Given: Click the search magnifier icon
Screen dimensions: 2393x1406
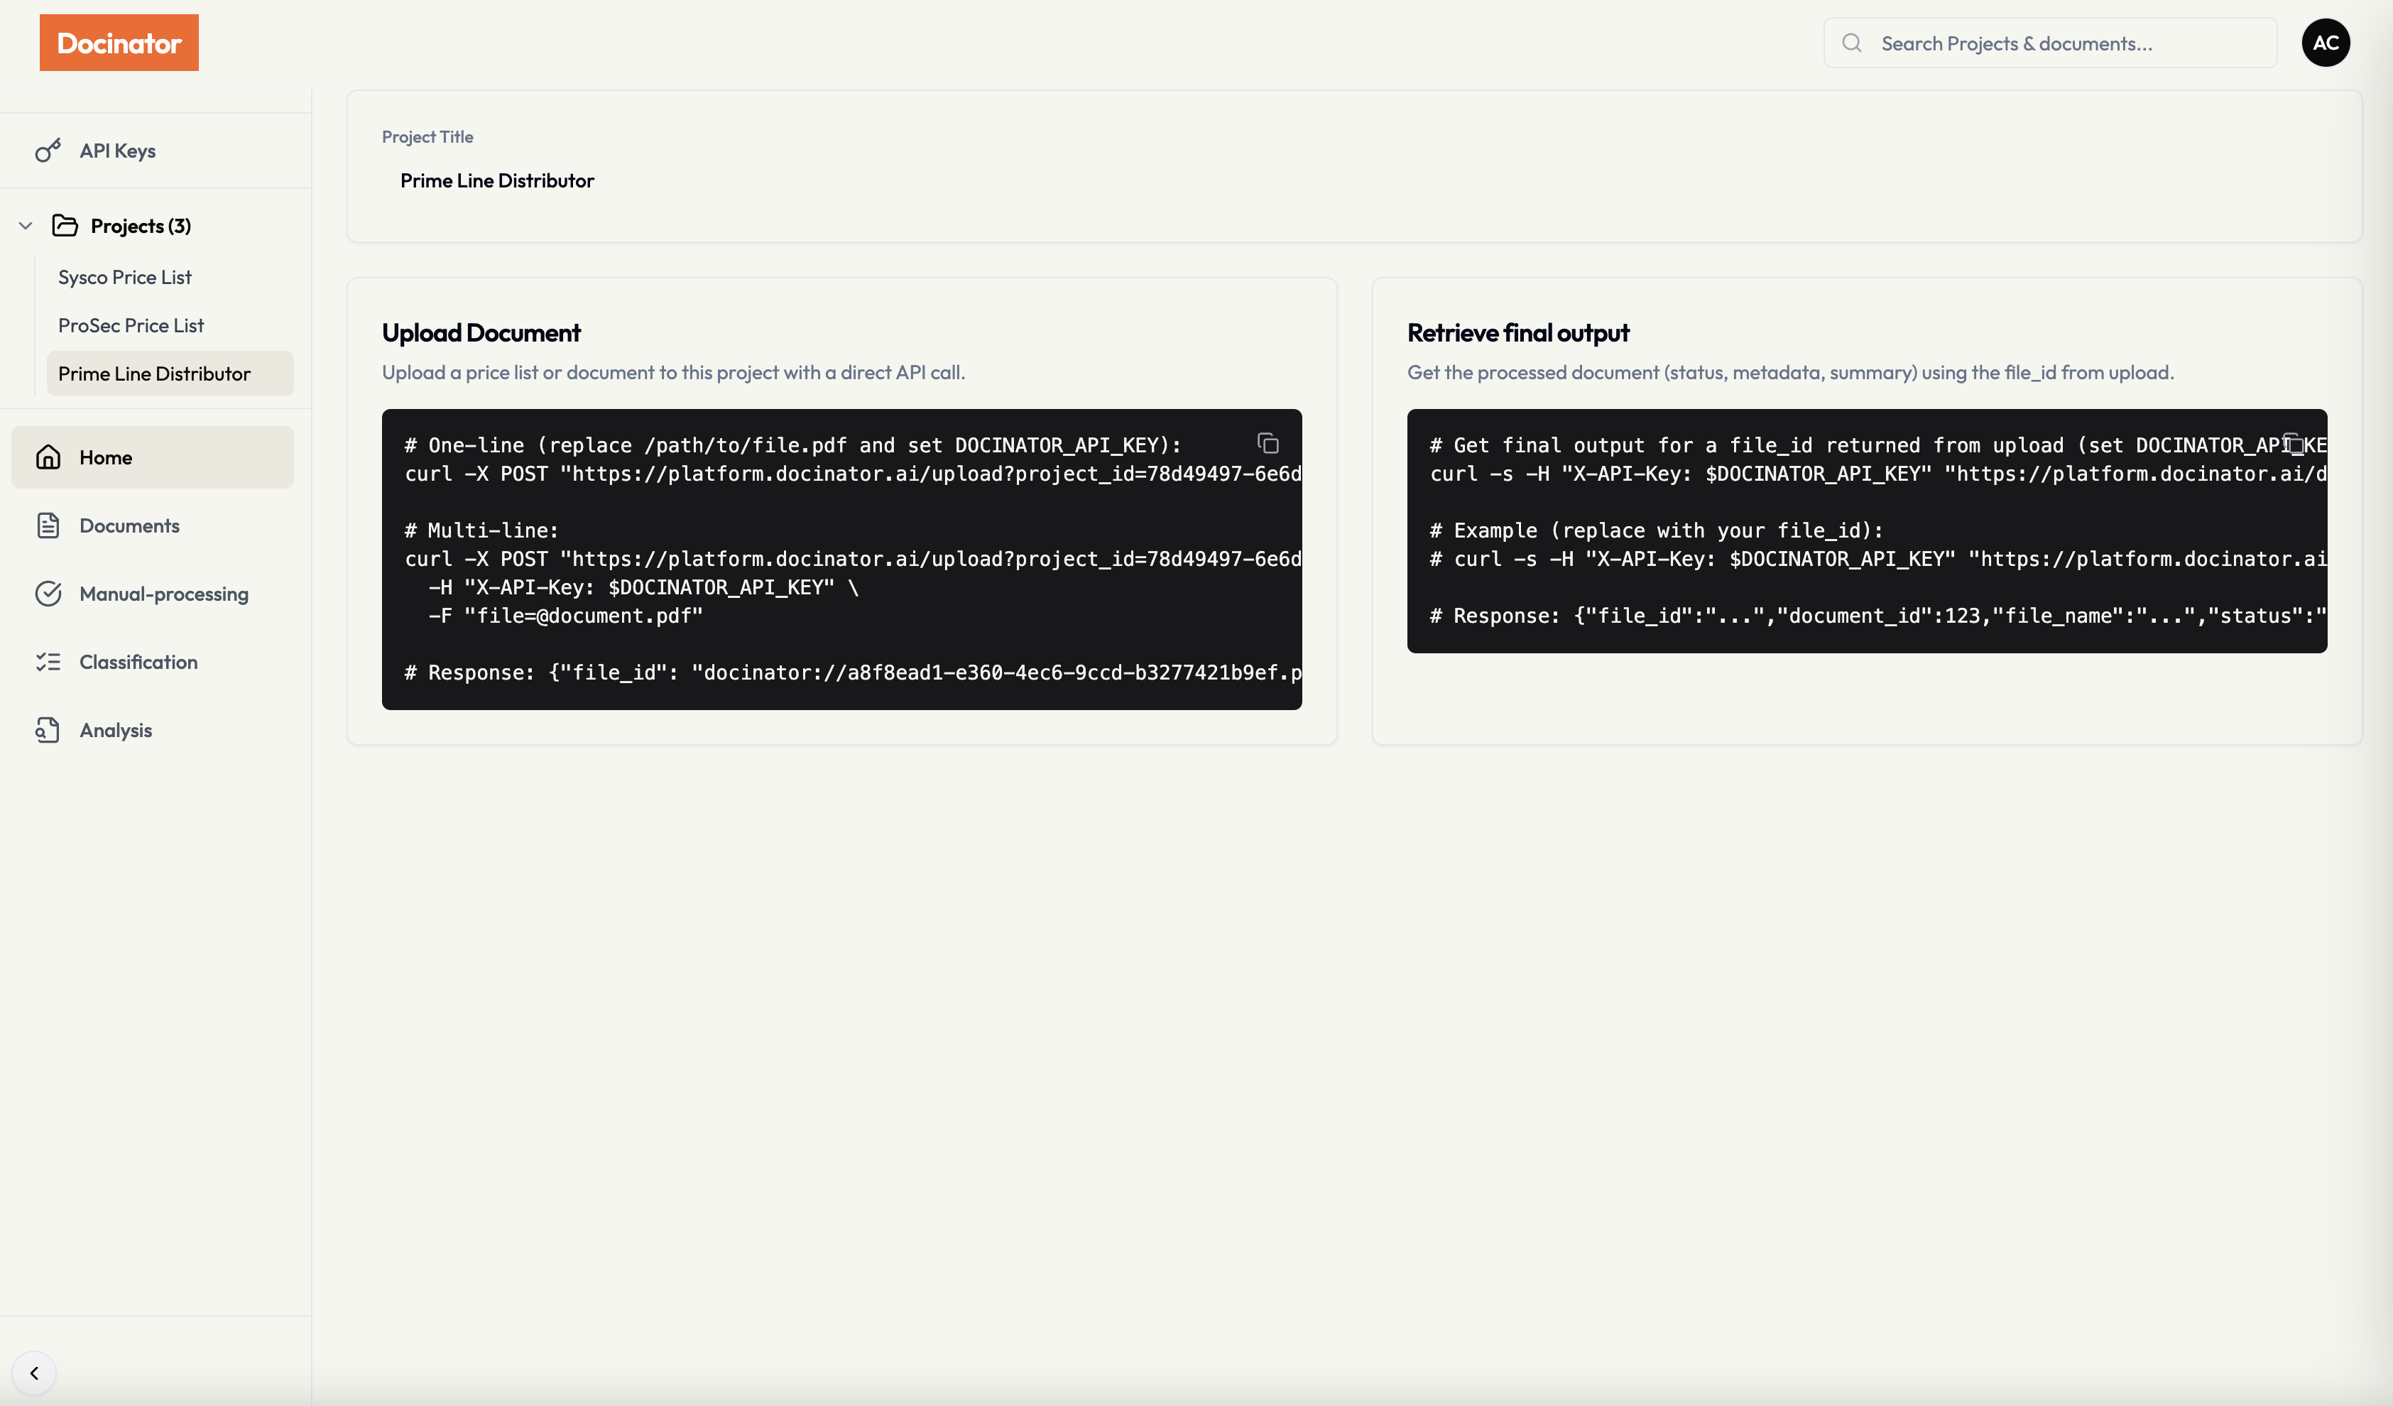Looking at the screenshot, I should click(1850, 43).
